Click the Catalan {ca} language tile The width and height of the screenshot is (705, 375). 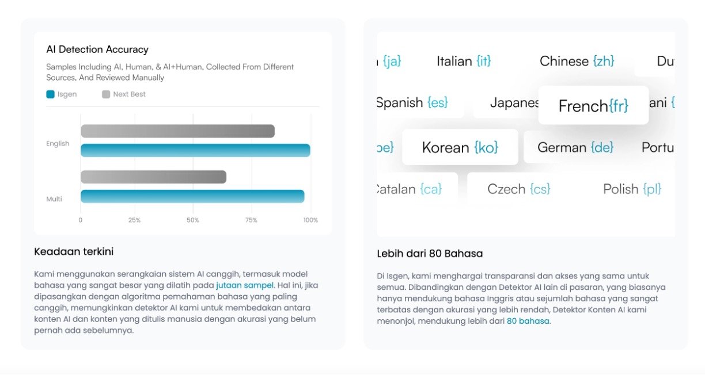point(409,189)
